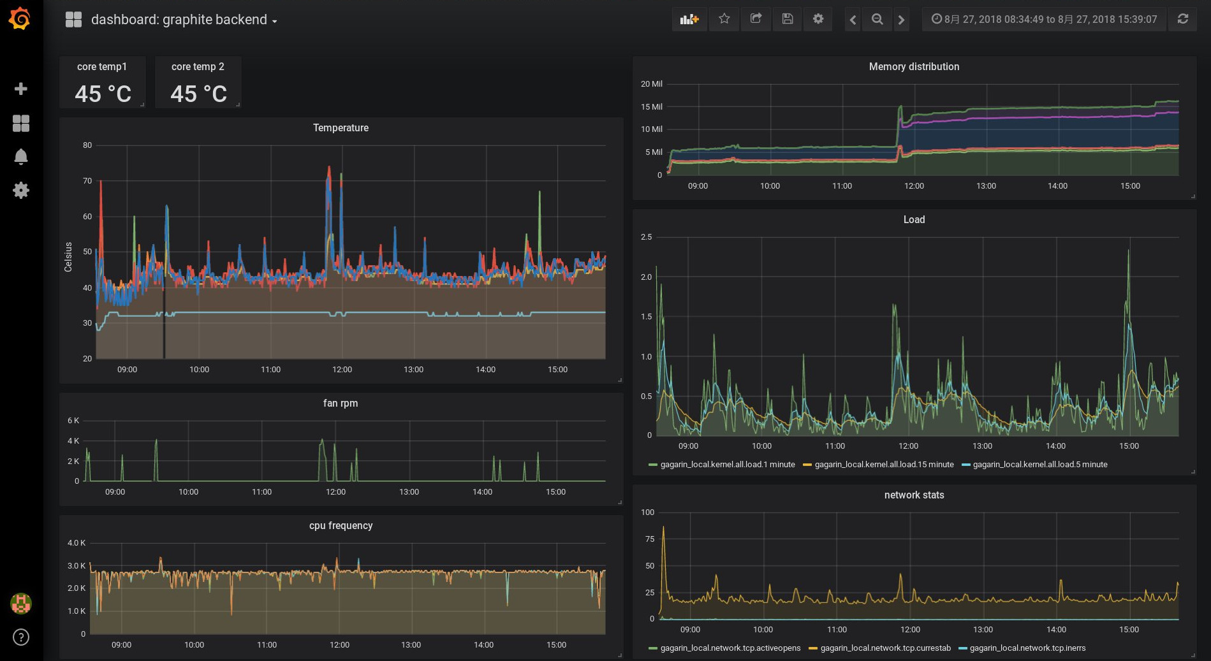Click the Add panel icon
The image size is (1211, 661).
(689, 19)
